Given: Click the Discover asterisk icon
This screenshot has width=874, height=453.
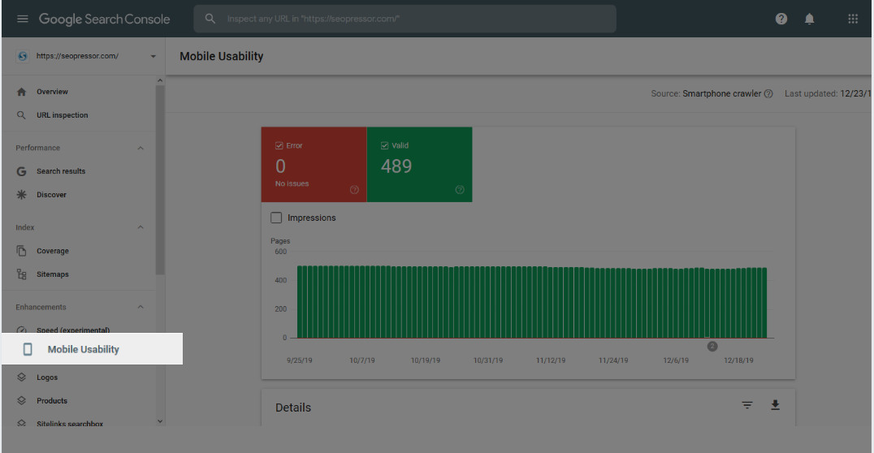Looking at the screenshot, I should [21, 195].
